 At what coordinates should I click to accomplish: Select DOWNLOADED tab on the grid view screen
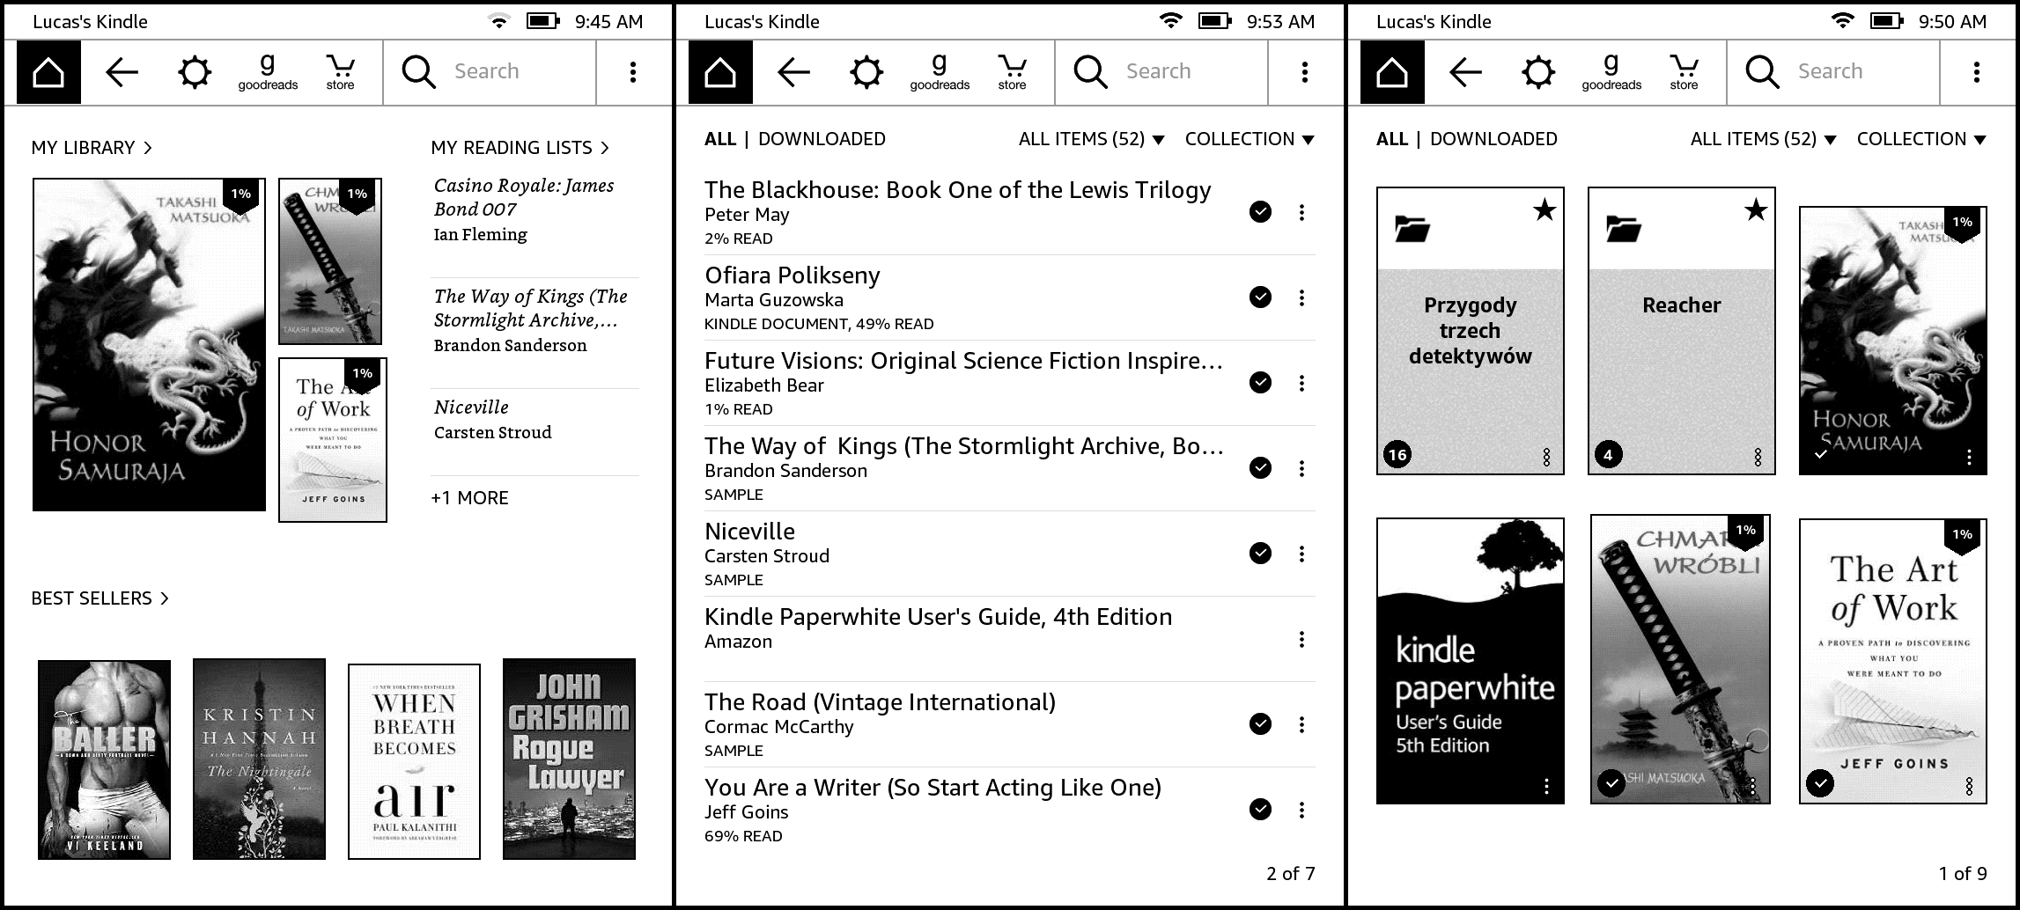(x=1493, y=139)
